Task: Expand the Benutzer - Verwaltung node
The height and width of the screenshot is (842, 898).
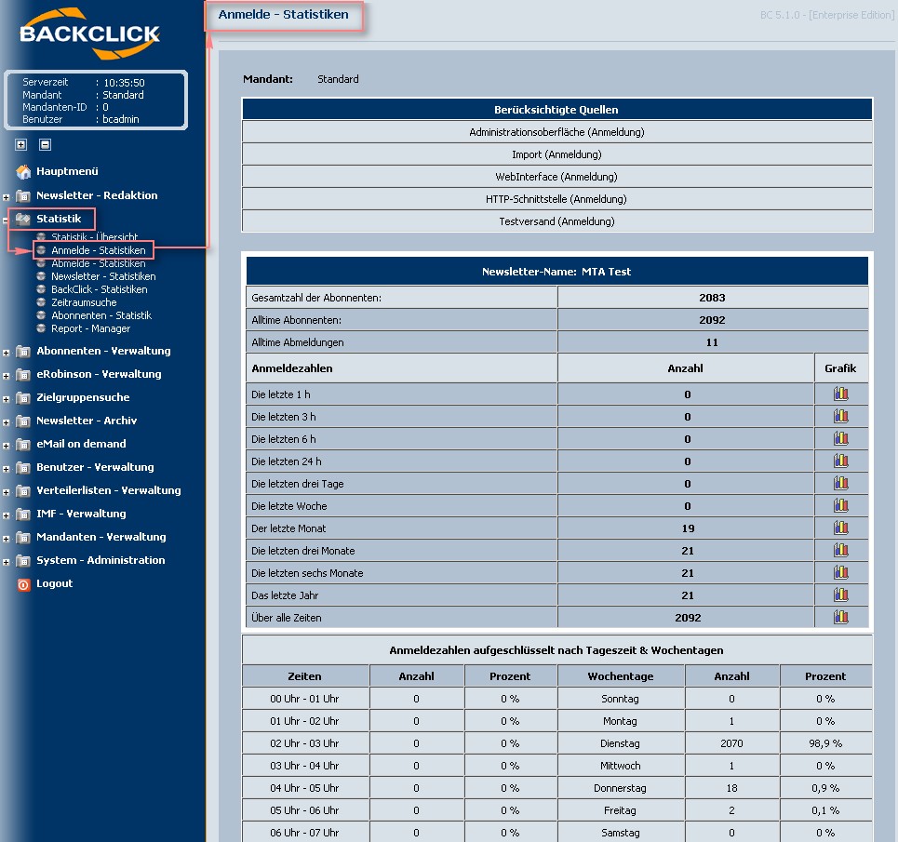Action: click(6, 469)
